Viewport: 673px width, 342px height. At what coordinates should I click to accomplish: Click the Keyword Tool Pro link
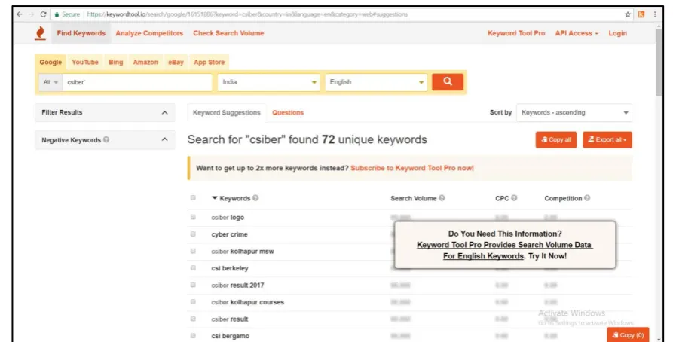[516, 33]
